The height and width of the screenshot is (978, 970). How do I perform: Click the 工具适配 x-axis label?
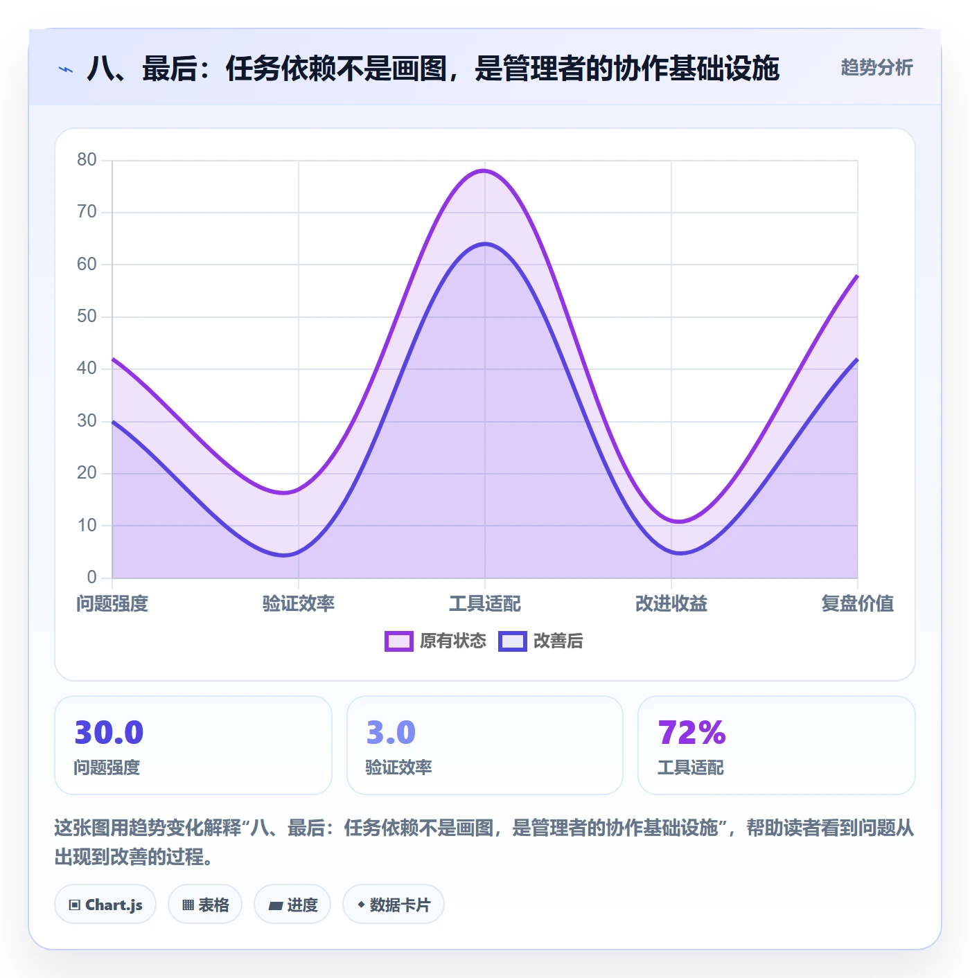485,604
